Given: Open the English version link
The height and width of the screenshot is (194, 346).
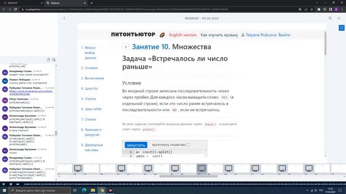Looking at the screenshot, I should pyautogui.click(x=183, y=35).
